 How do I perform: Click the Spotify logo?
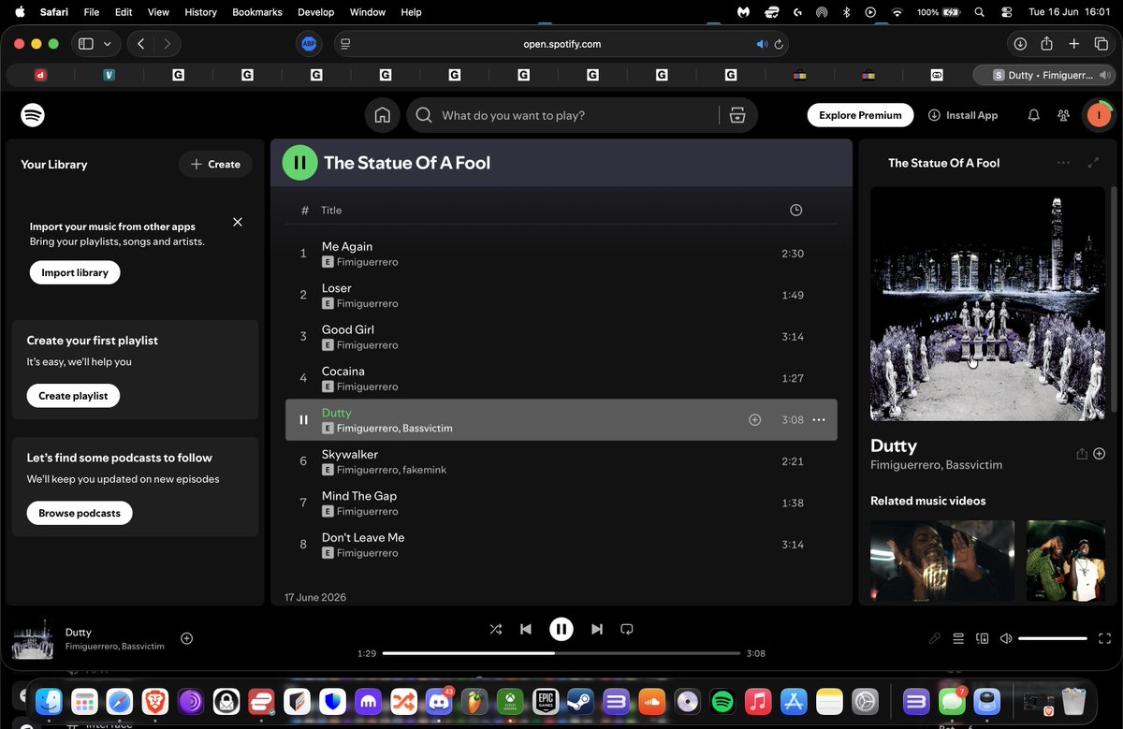click(x=33, y=115)
